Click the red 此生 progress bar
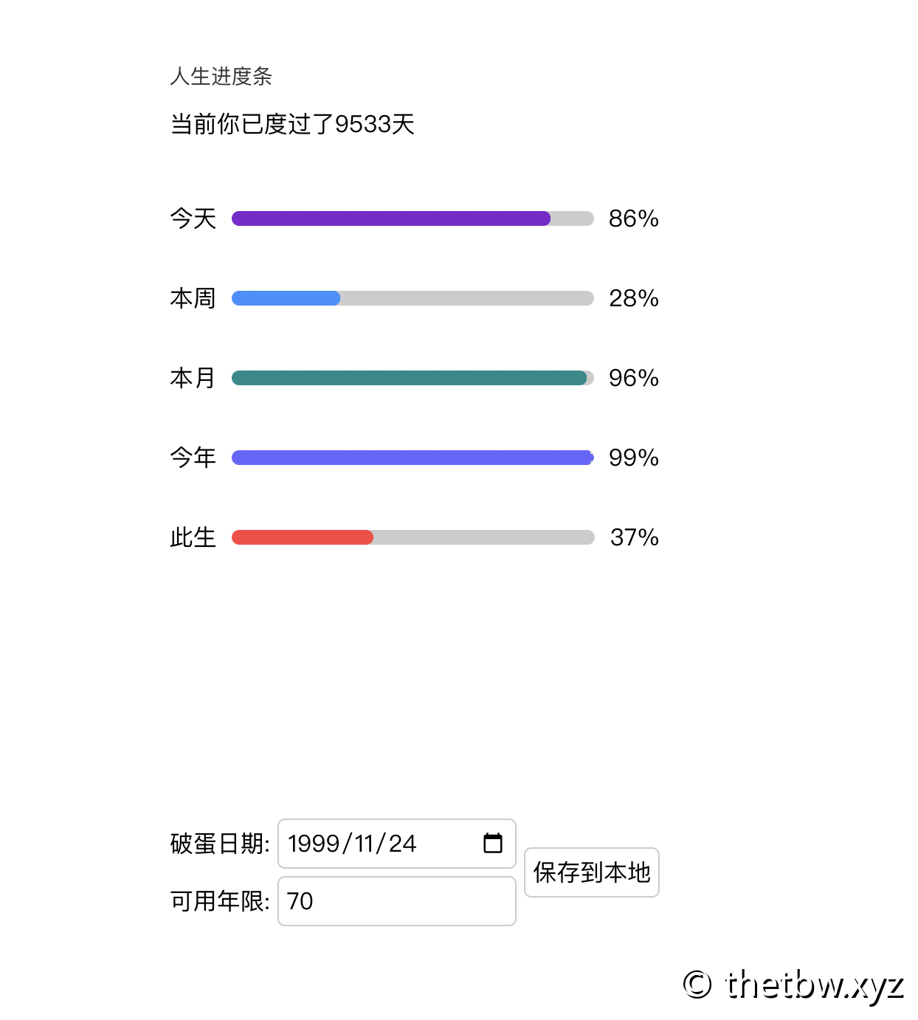The height and width of the screenshot is (1020, 918). pyautogui.click(x=413, y=537)
